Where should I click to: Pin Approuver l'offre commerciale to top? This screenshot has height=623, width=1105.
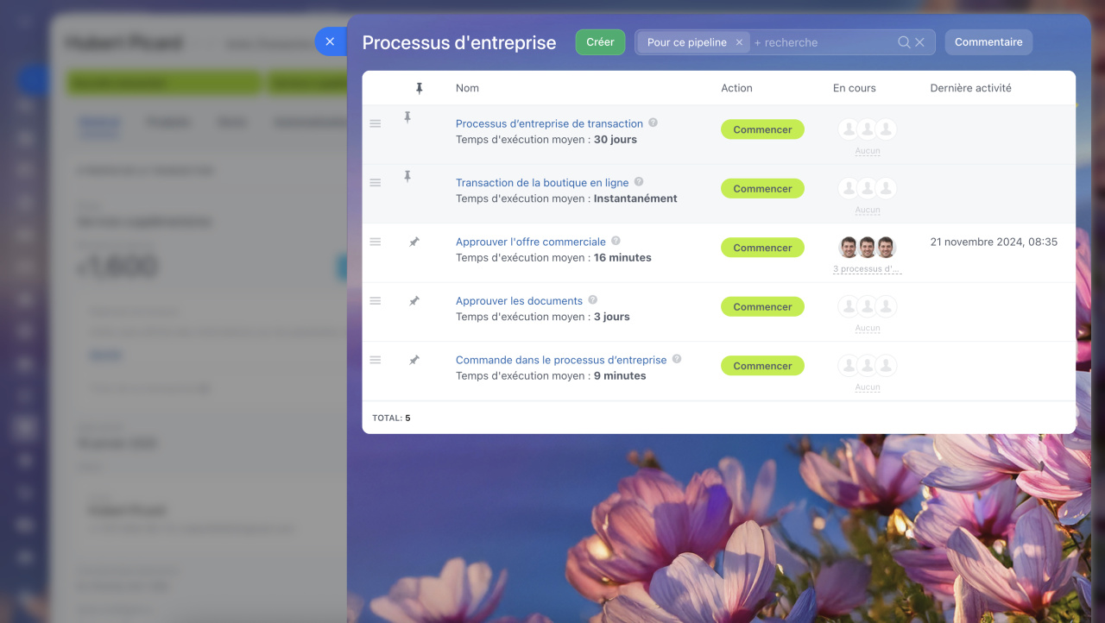(x=414, y=242)
